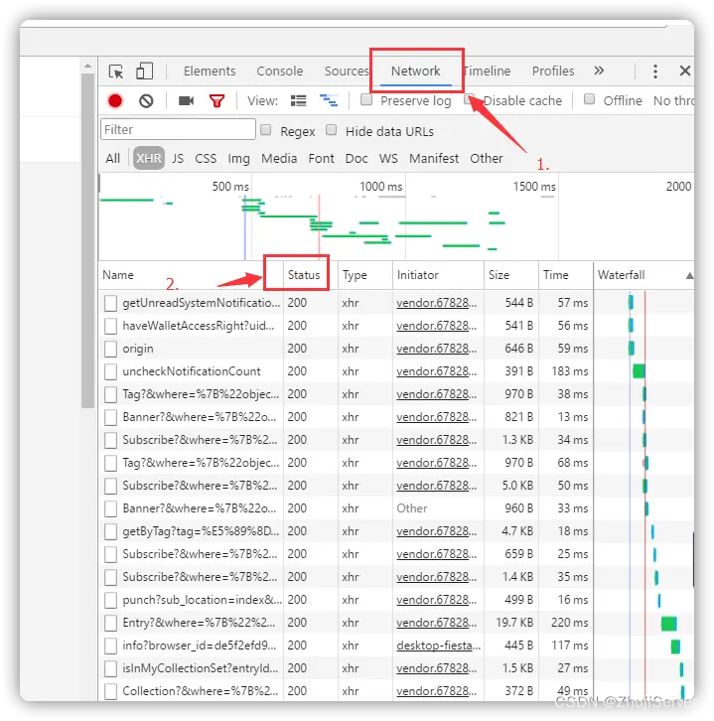The width and height of the screenshot is (714, 721).
Task: Enable the Offline checkbox
Action: [589, 99]
